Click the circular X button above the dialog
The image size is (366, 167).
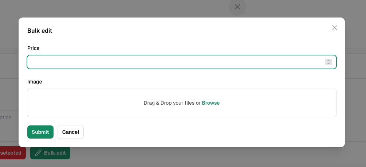(x=237, y=7)
